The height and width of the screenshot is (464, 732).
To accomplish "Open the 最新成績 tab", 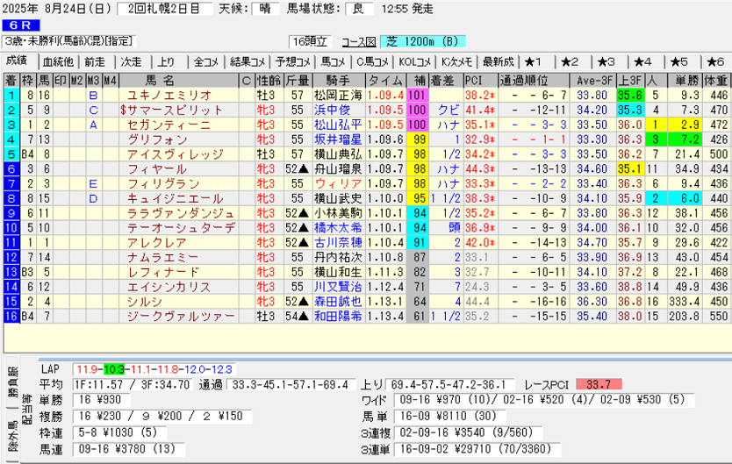I will tap(498, 61).
